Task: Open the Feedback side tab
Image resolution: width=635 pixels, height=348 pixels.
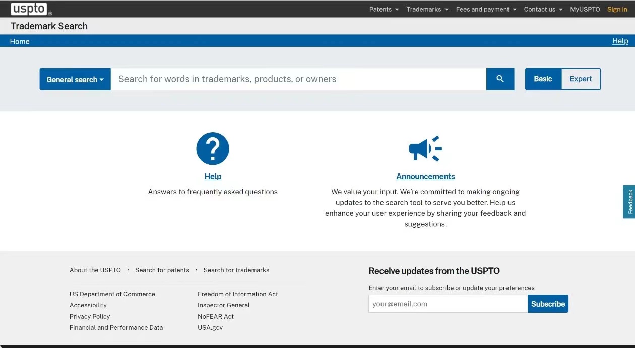Action: coord(629,202)
